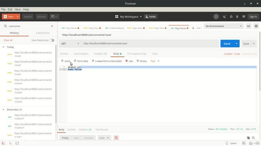Viewport: 261px width, 146px height.
Task: Open the Headers (1) request tab
Action: [101, 54]
